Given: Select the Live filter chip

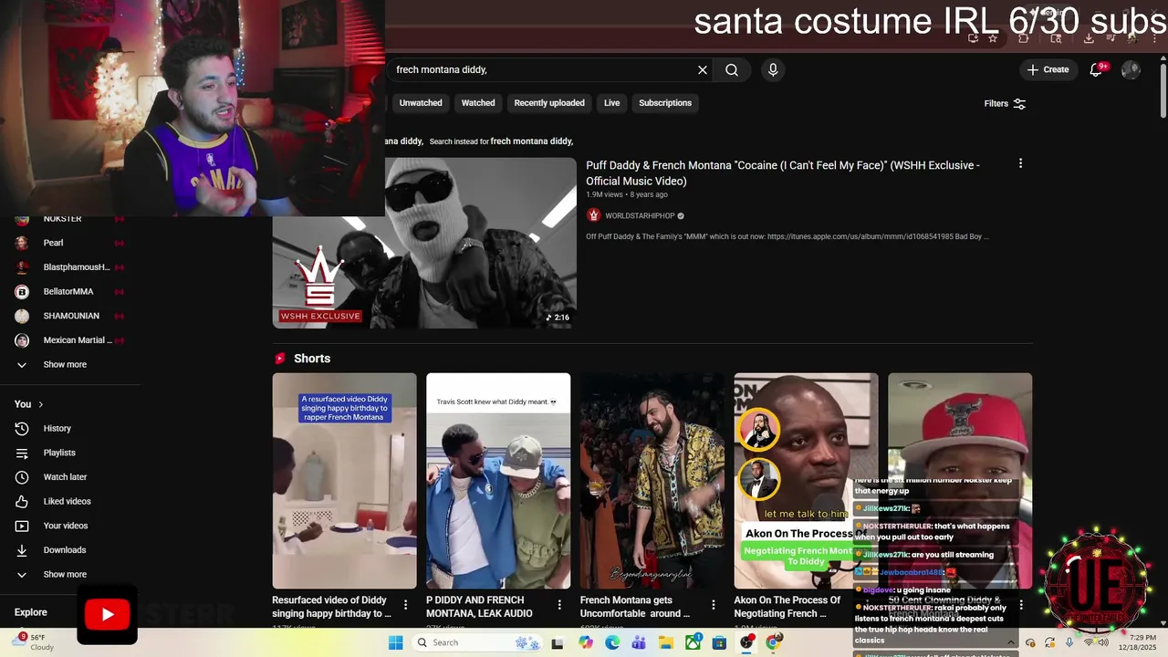Looking at the screenshot, I should pos(611,103).
